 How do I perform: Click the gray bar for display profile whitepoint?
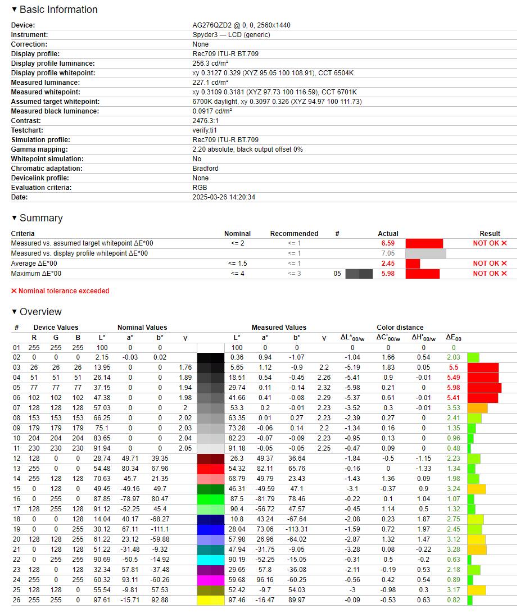tap(426, 253)
